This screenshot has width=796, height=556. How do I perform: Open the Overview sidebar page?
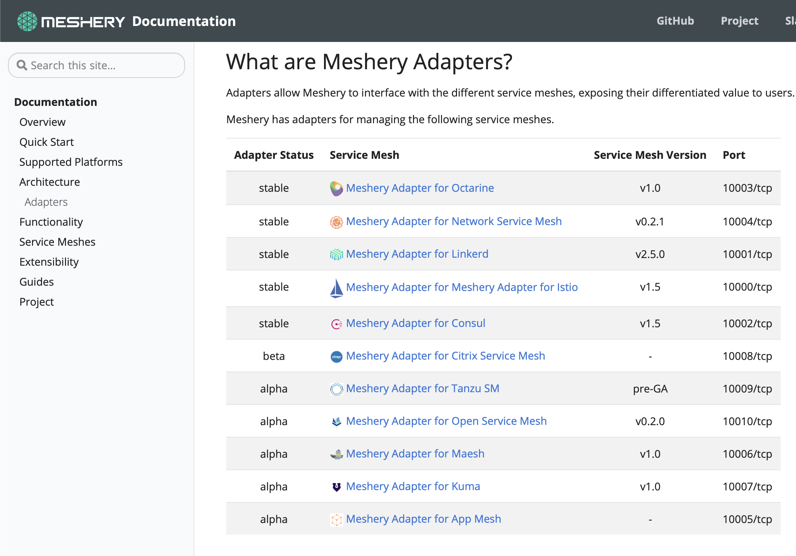coord(42,122)
